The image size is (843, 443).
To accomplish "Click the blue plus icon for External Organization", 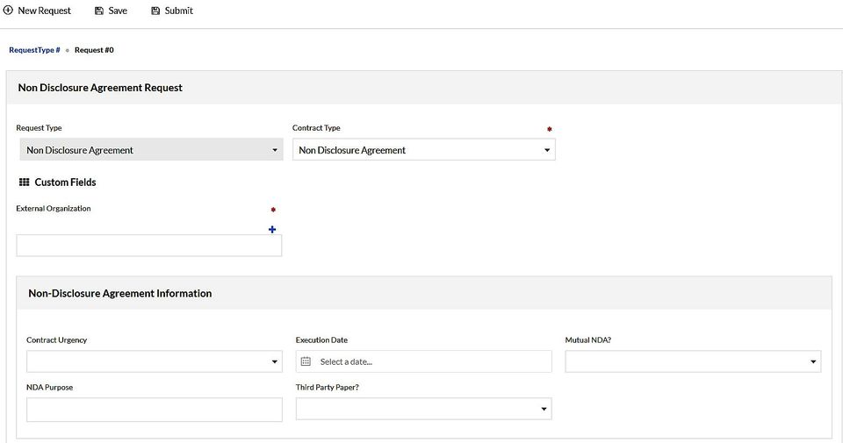I will [272, 230].
